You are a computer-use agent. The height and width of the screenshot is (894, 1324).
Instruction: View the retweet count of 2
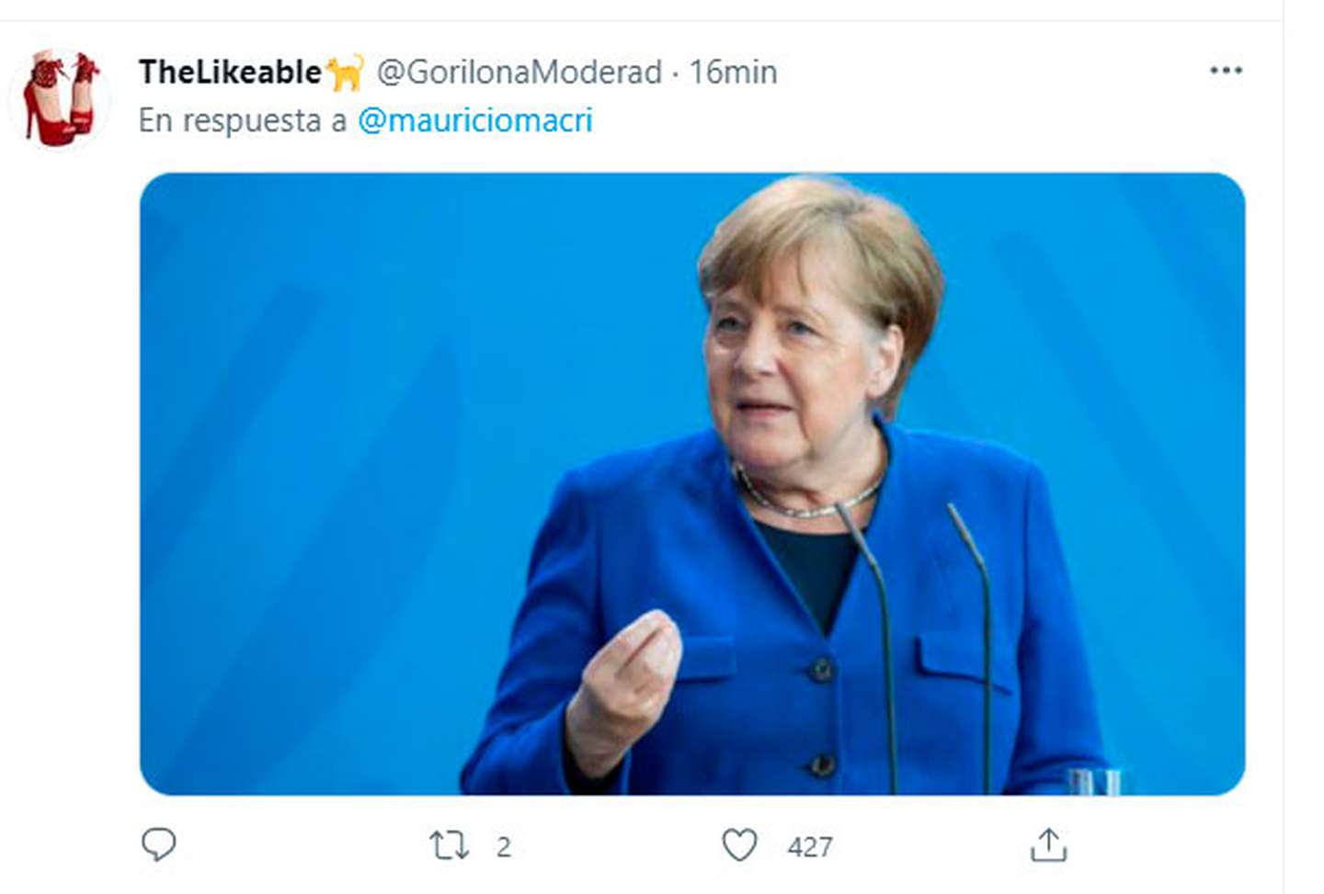point(503,846)
